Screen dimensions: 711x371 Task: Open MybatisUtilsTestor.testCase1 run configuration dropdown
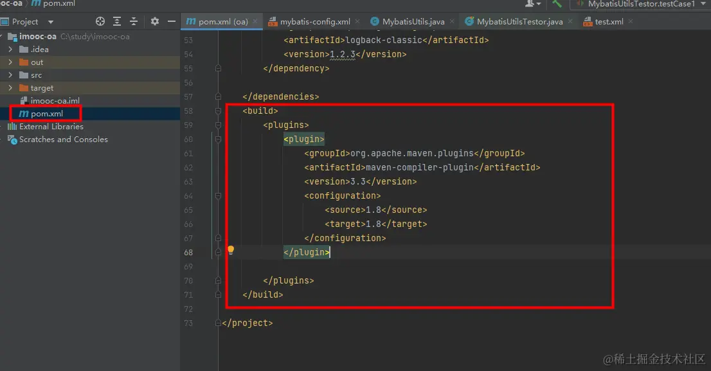pos(641,4)
